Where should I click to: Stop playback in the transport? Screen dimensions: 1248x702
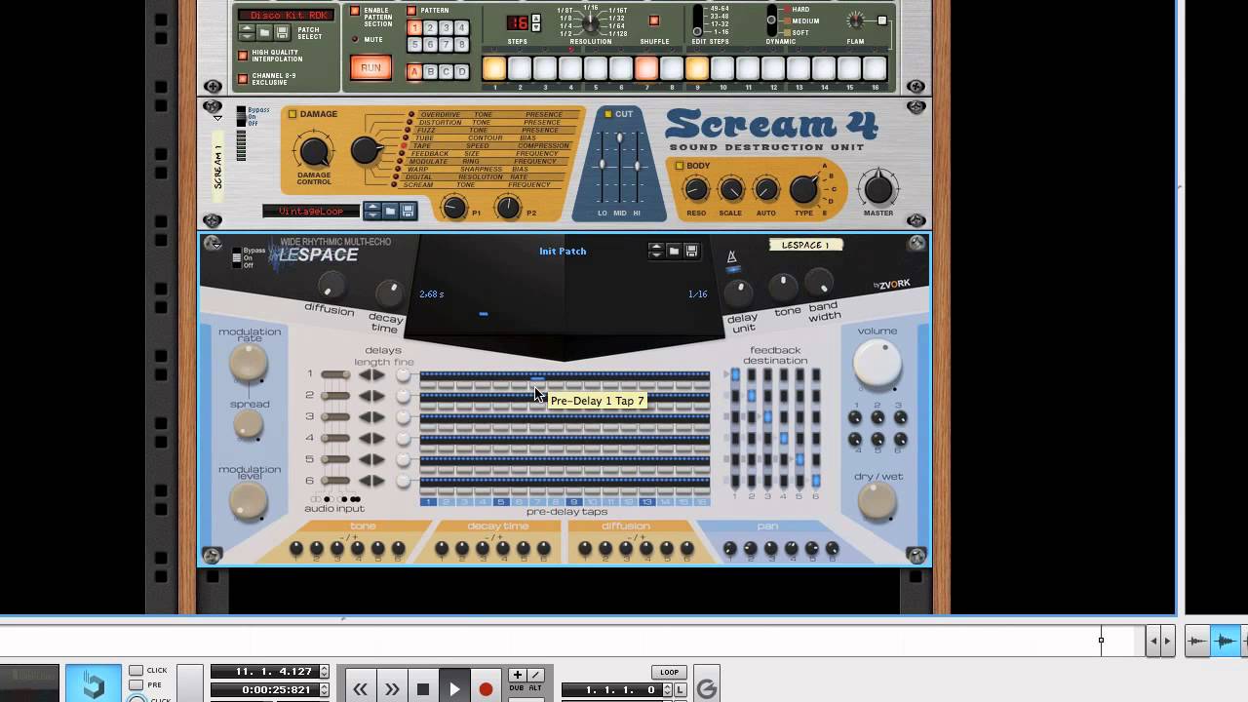pos(423,689)
